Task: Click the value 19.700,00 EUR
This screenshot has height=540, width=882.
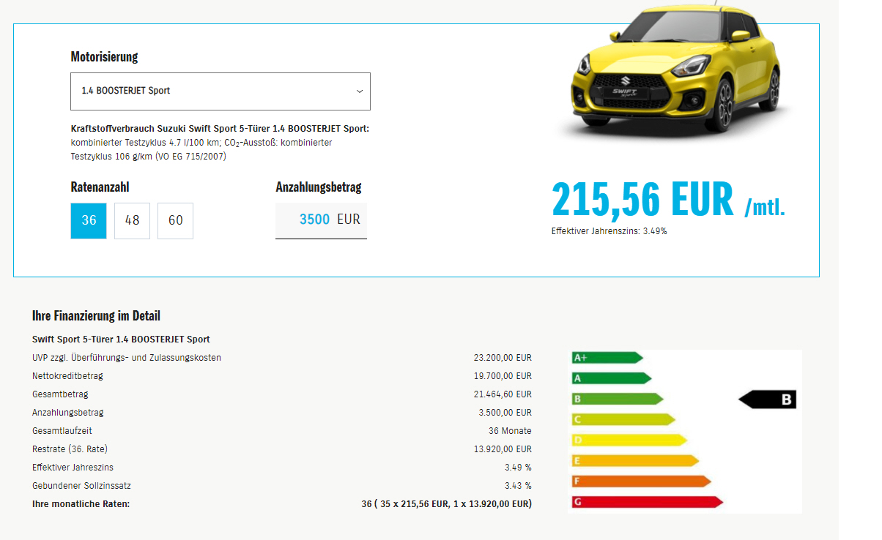Action: click(503, 376)
